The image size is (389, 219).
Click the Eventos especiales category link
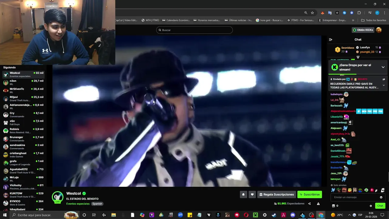click(x=78, y=204)
